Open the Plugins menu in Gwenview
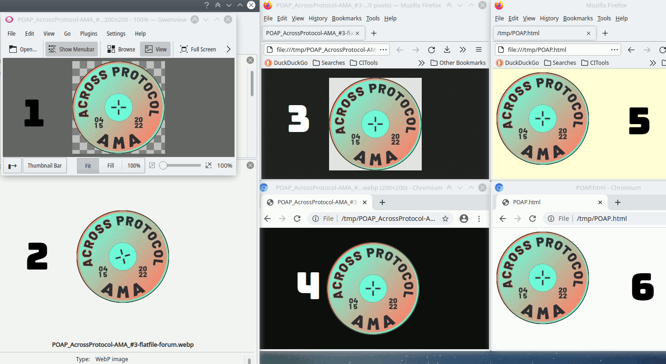The image size is (666, 364). tap(89, 34)
